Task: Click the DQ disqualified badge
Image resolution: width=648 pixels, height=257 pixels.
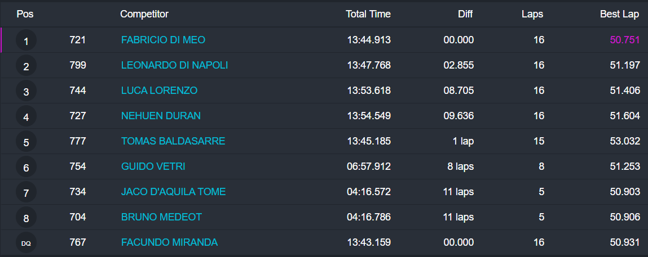Action: (x=26, y=243)
